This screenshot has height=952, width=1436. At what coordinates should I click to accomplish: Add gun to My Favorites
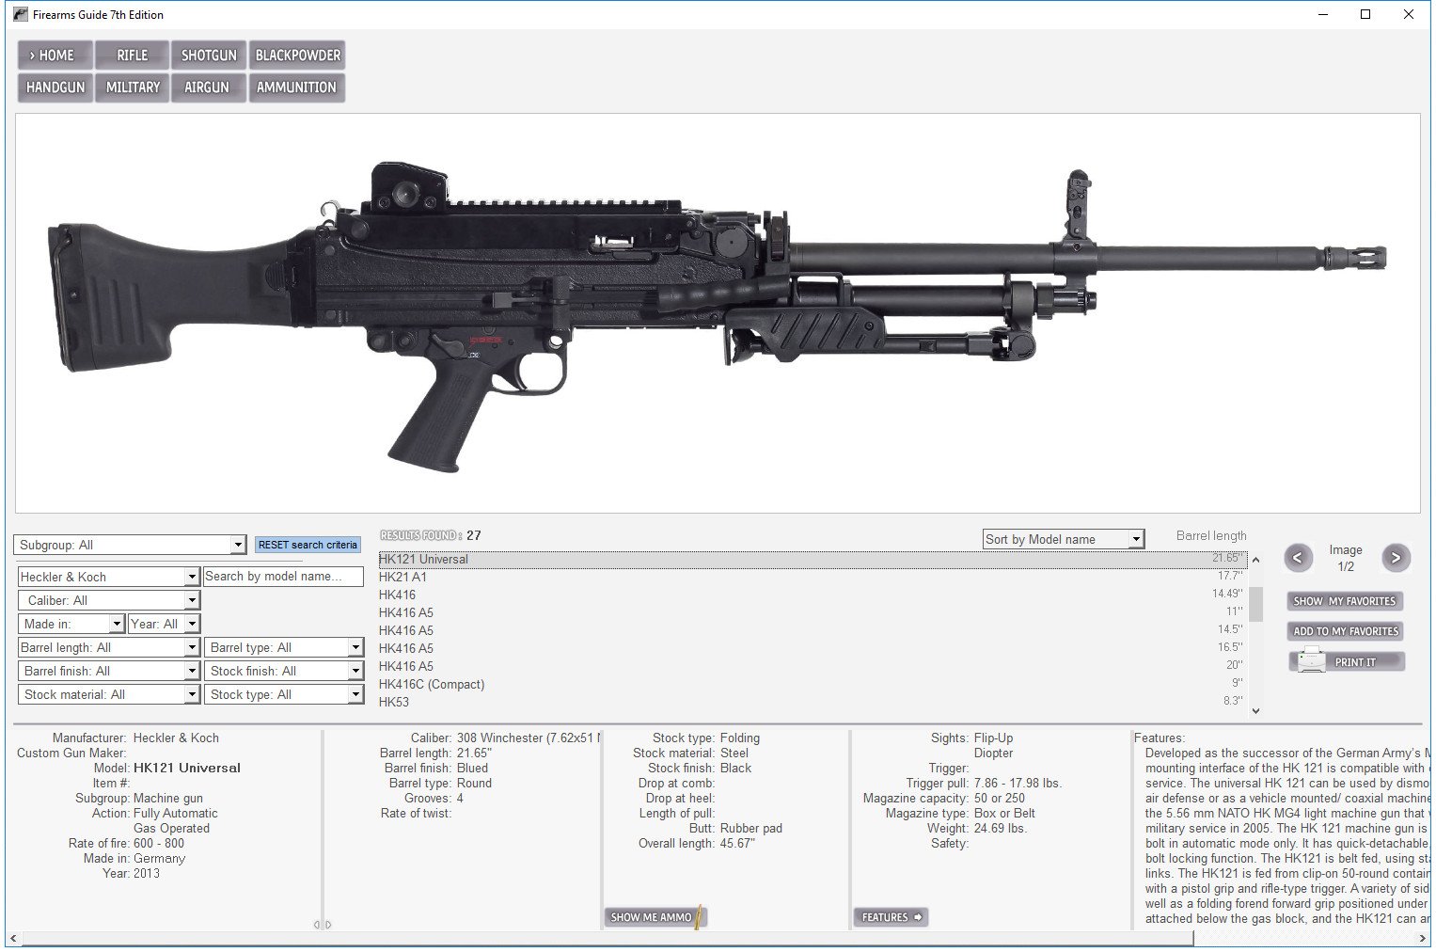1346,631
